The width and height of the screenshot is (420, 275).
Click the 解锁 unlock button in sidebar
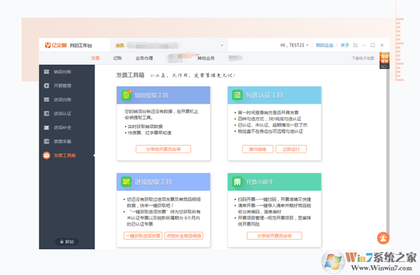(66, 242)
